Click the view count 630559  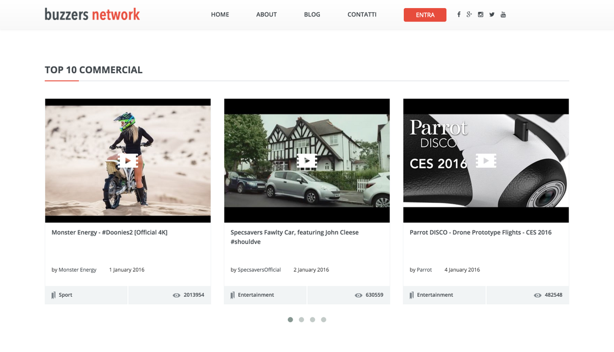tap(375, 295)
